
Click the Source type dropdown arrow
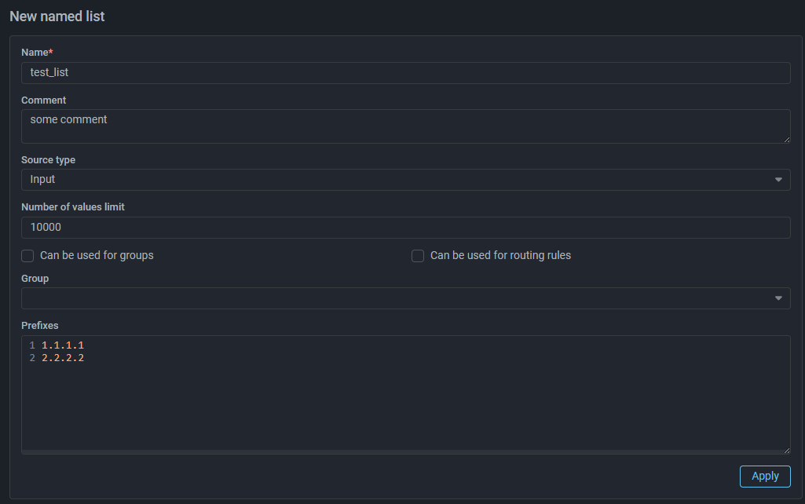pyautogui.click(x=778, y=180)
